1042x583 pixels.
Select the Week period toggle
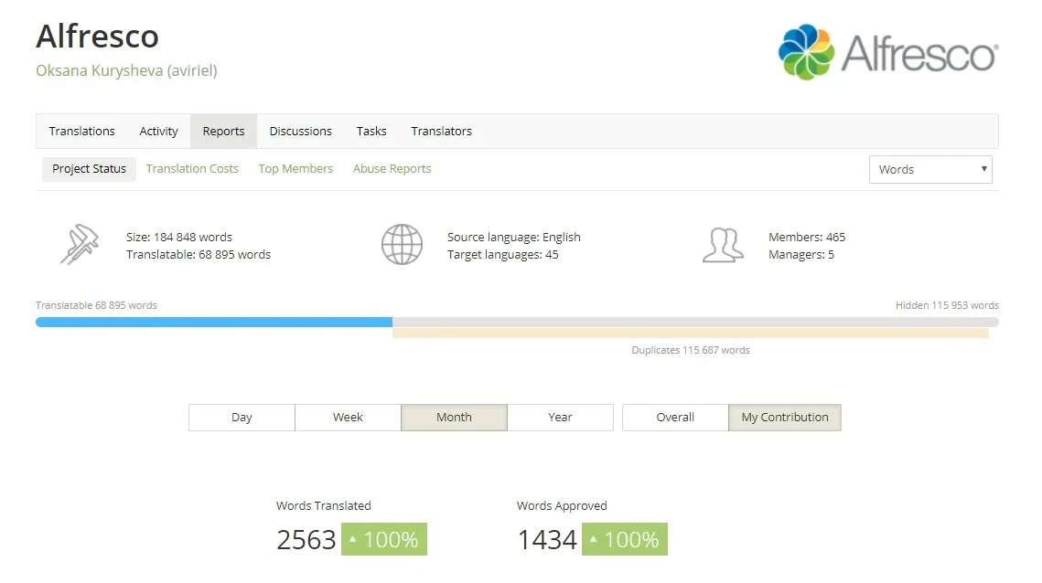(x=348, y=417)
